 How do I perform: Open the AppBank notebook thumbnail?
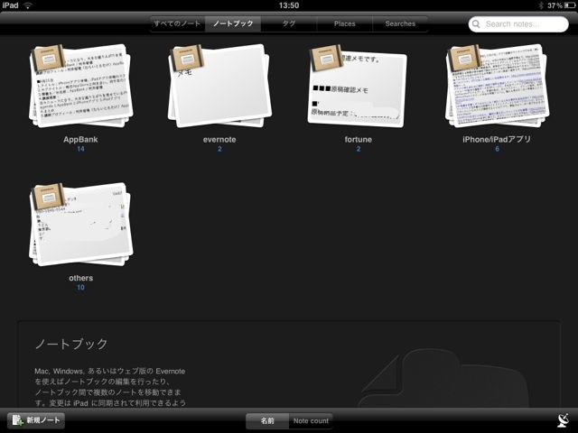pos(80,86)
